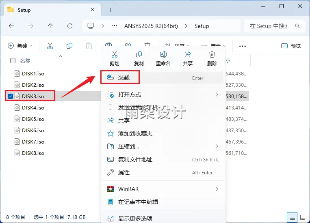Open the 新建 dropdown button
This screenshot has height=223, width=310.
(20, 46)
